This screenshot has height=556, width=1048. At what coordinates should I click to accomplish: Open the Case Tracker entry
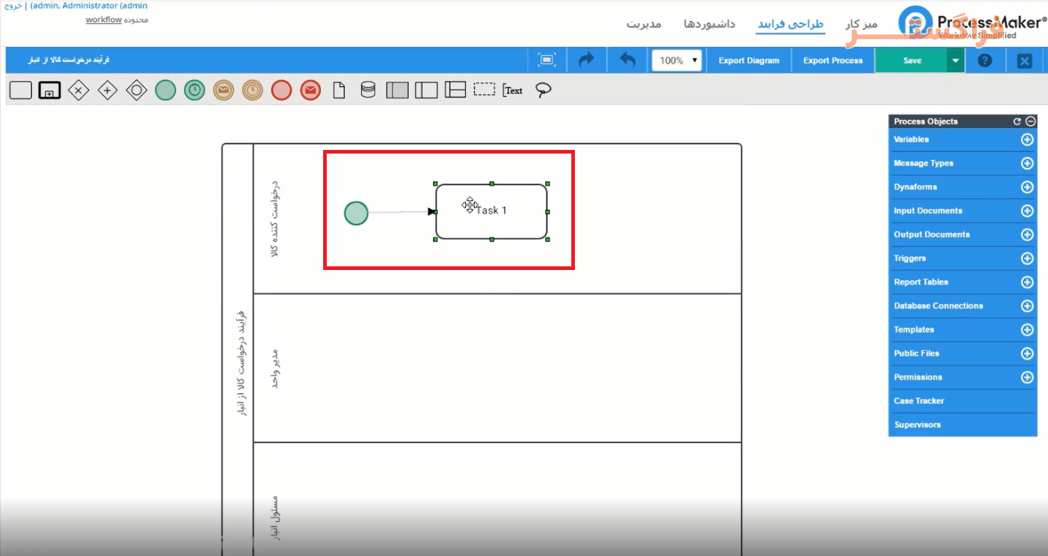point(918,401)
